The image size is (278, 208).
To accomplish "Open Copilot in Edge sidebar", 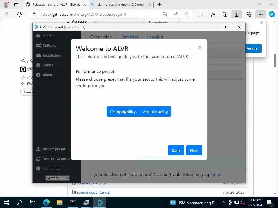I will click(272, 14).
